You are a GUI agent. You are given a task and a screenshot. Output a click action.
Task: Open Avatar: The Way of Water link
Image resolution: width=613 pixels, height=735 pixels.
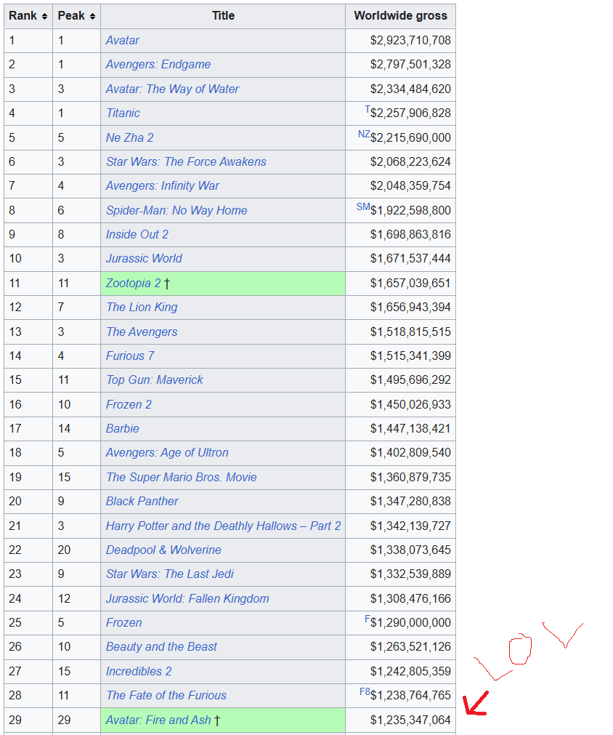(x=172, y=89)
